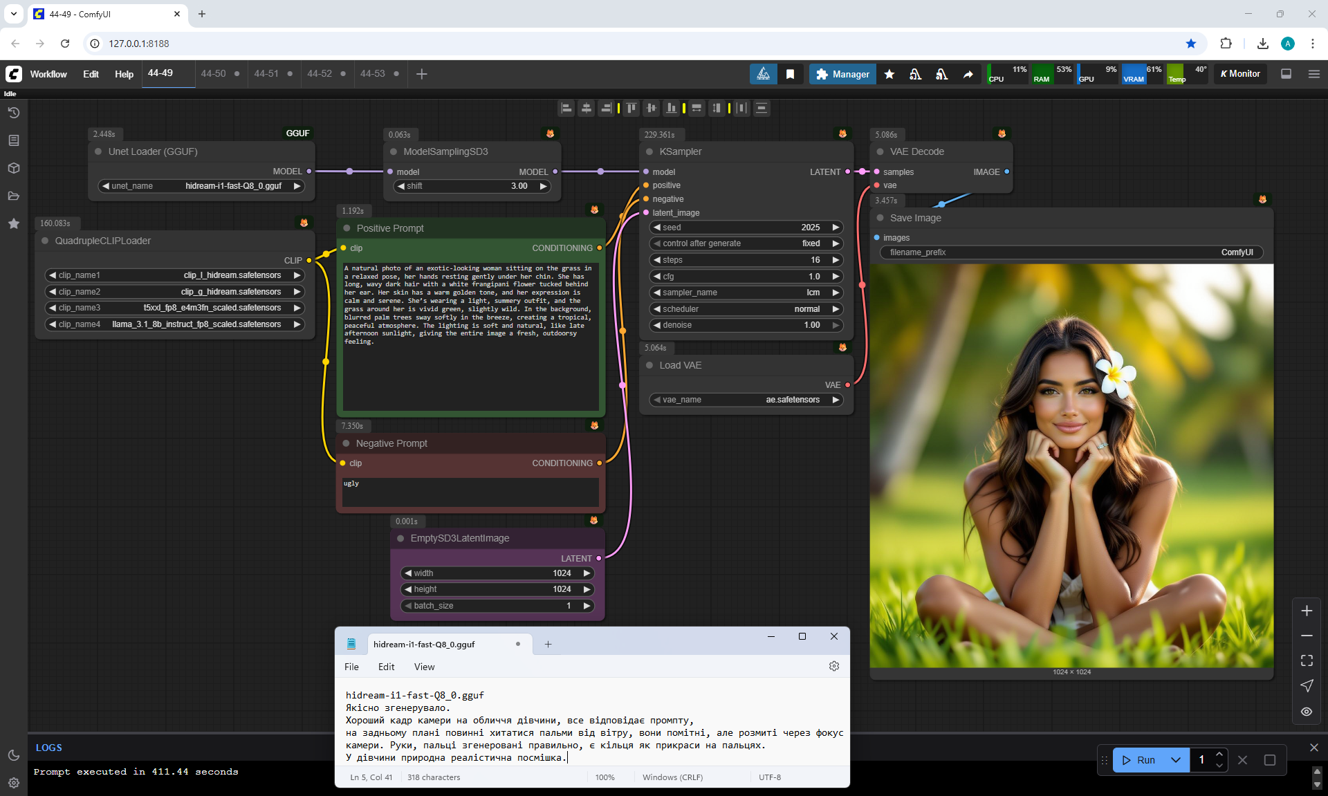Click the align left edges icon
Screen dimensions: 1328x796
tap(566, 108)
